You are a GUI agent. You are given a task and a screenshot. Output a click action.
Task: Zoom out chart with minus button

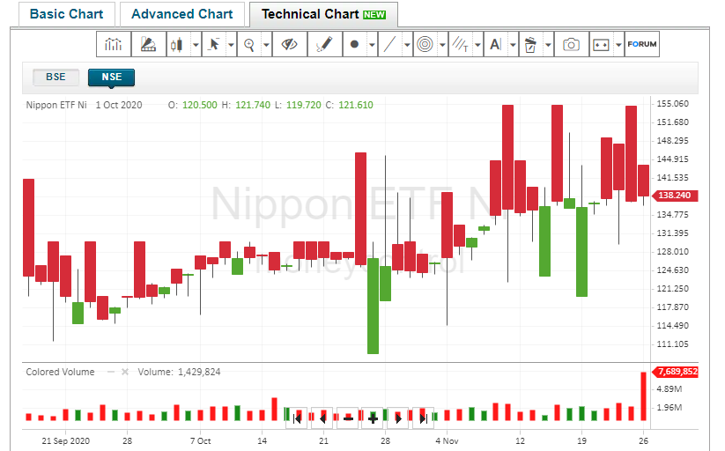pos(348,419)
